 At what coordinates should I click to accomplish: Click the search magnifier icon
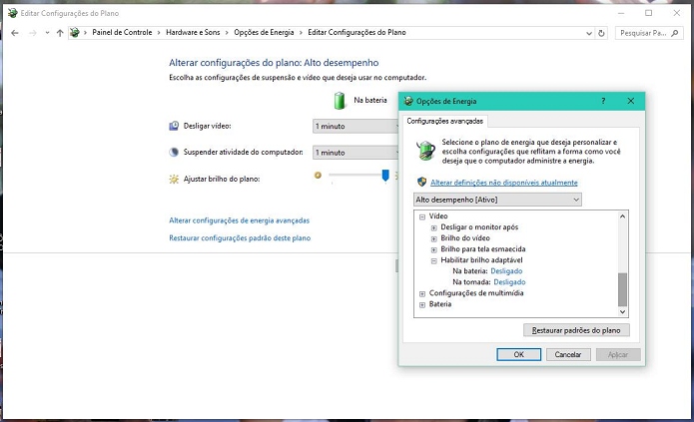click(x=674, y=33)
